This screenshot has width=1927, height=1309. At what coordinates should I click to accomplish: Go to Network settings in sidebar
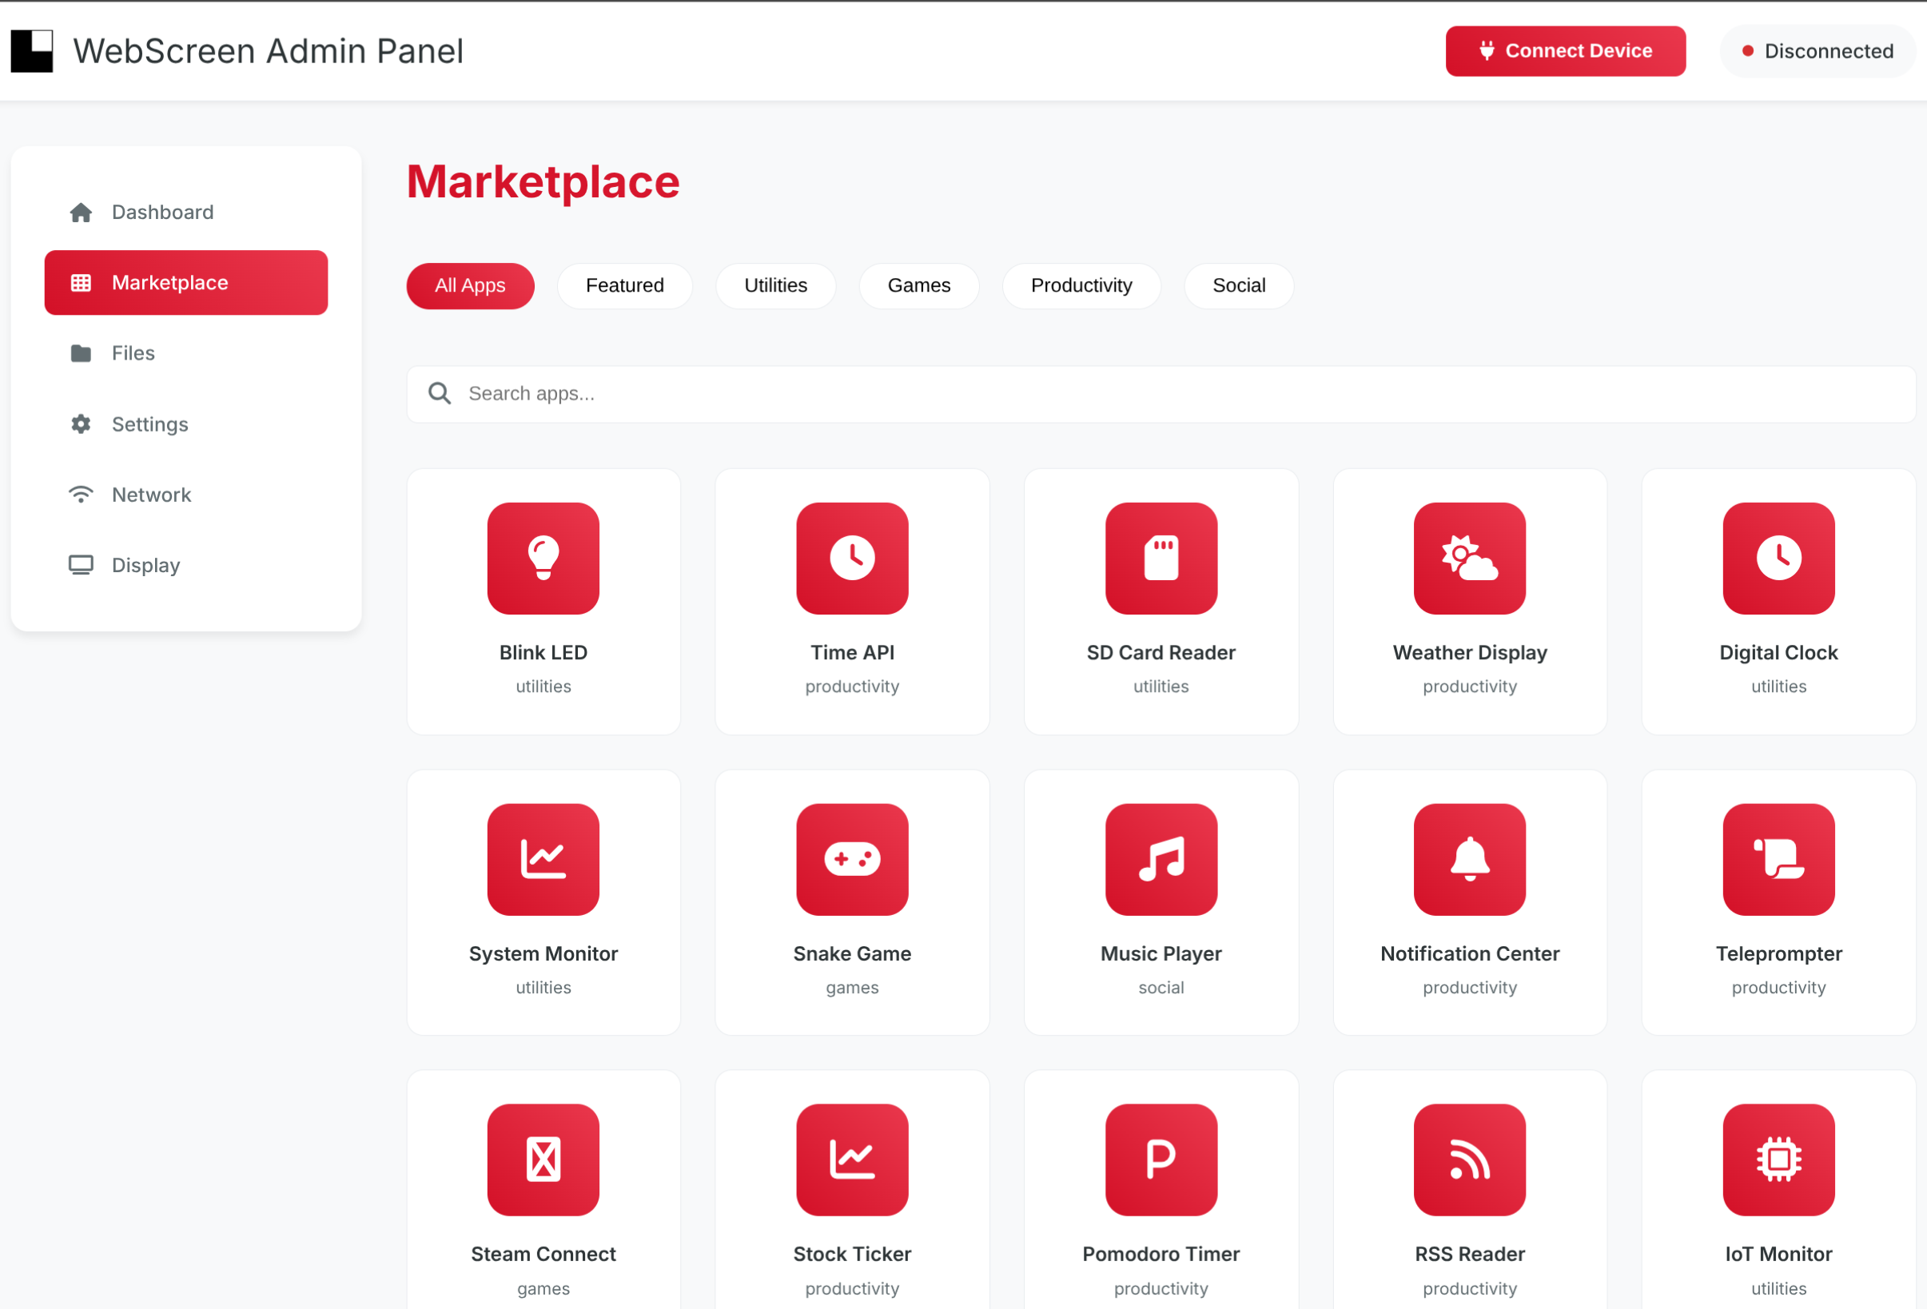click(x=151, y=495)
